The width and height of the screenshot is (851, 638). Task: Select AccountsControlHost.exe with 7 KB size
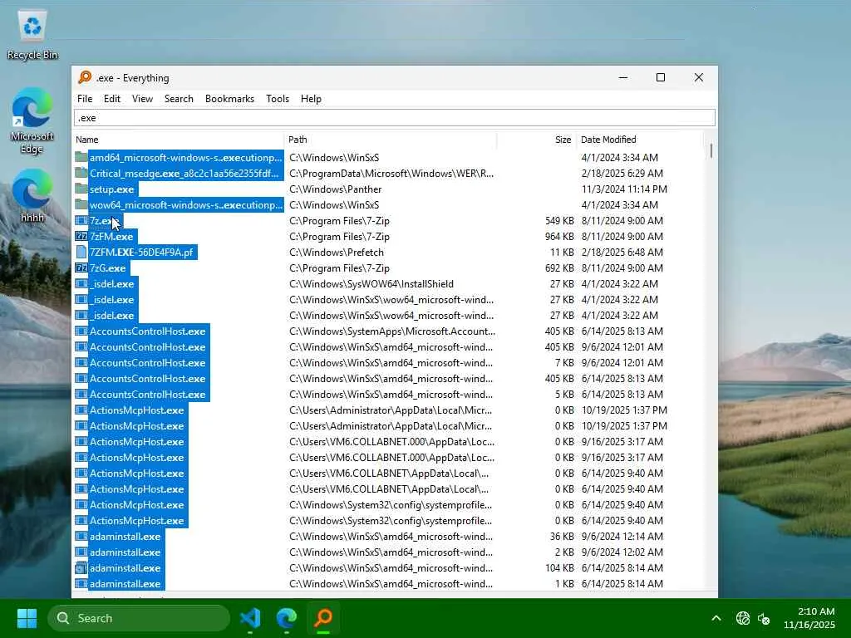pyautogui.click(x=148, y=362)
